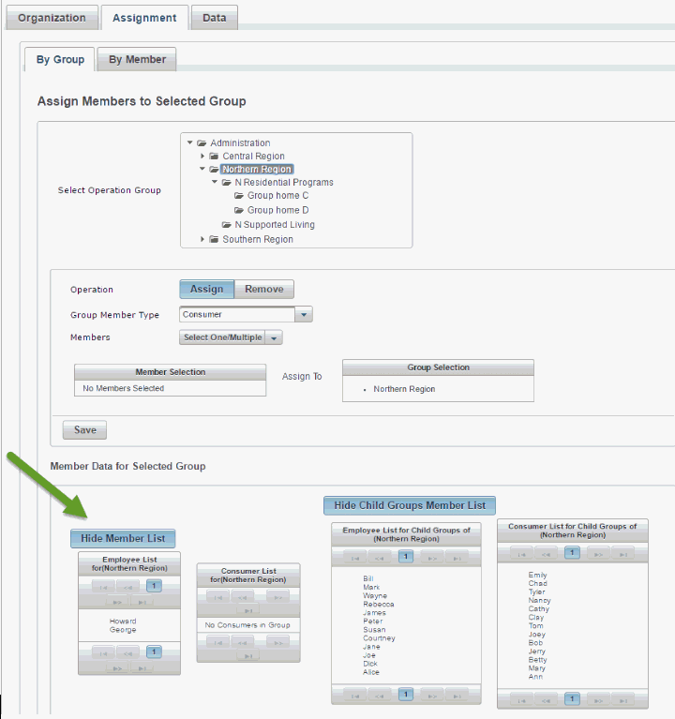Open the By Member tab
675x719 pixels.
point(137,59)
